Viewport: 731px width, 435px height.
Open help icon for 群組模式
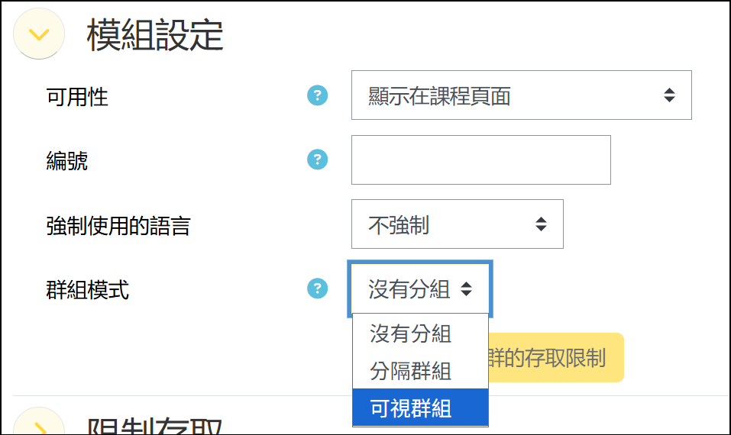click(x=318, y=288)
